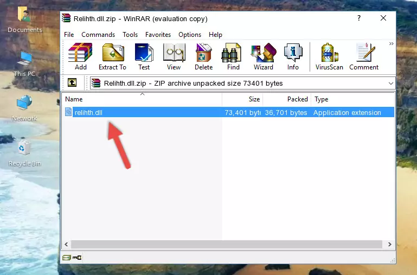Expand the archive path dropdown
417x275 pixels.
390,83
